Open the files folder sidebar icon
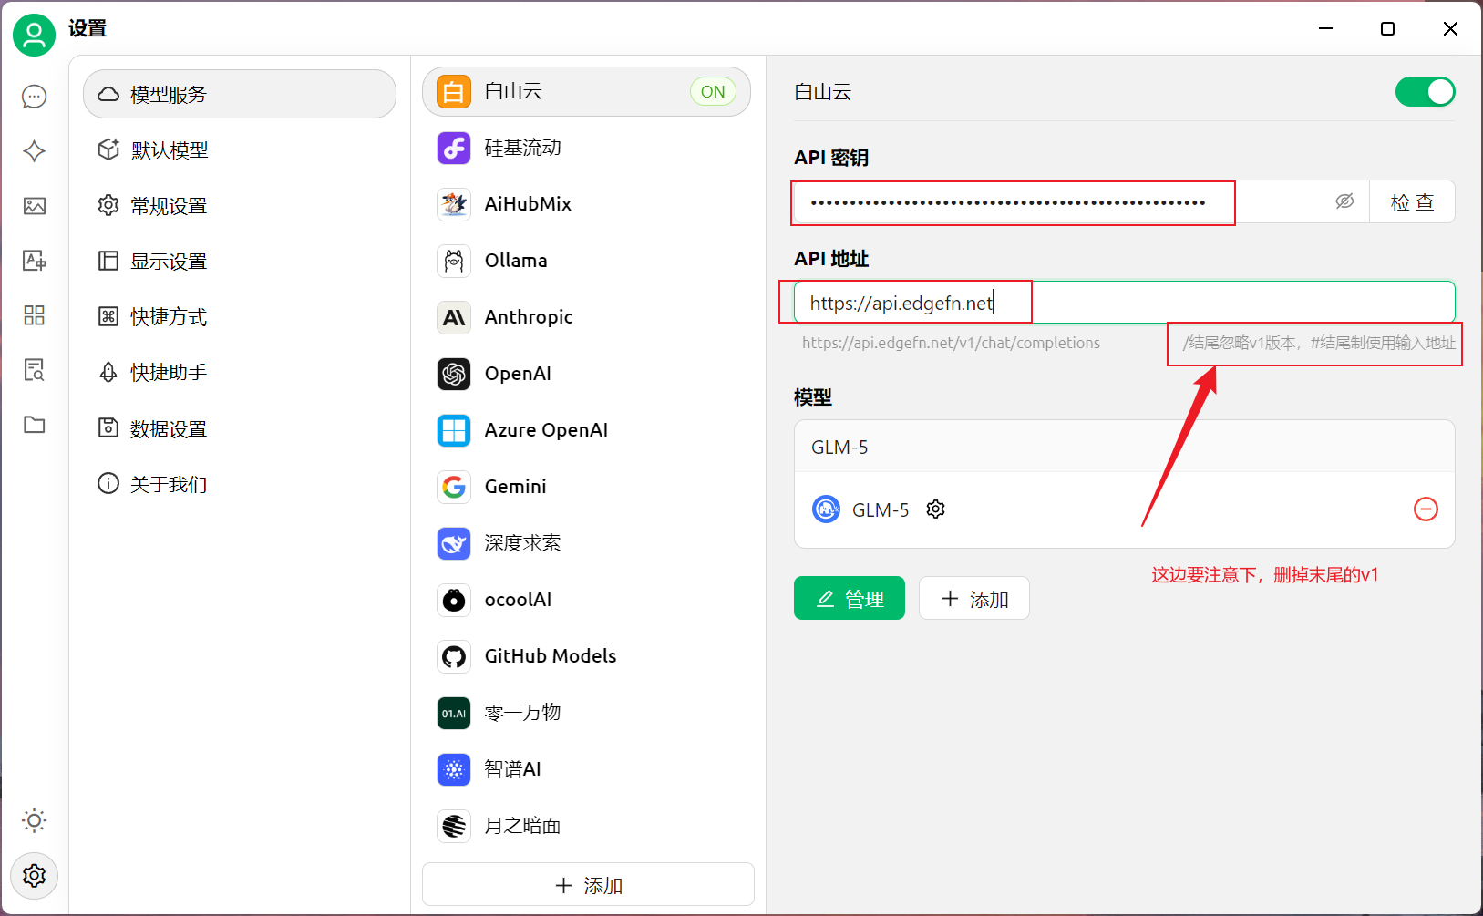This screenshot has width=1483, height=916. point(35,425)
